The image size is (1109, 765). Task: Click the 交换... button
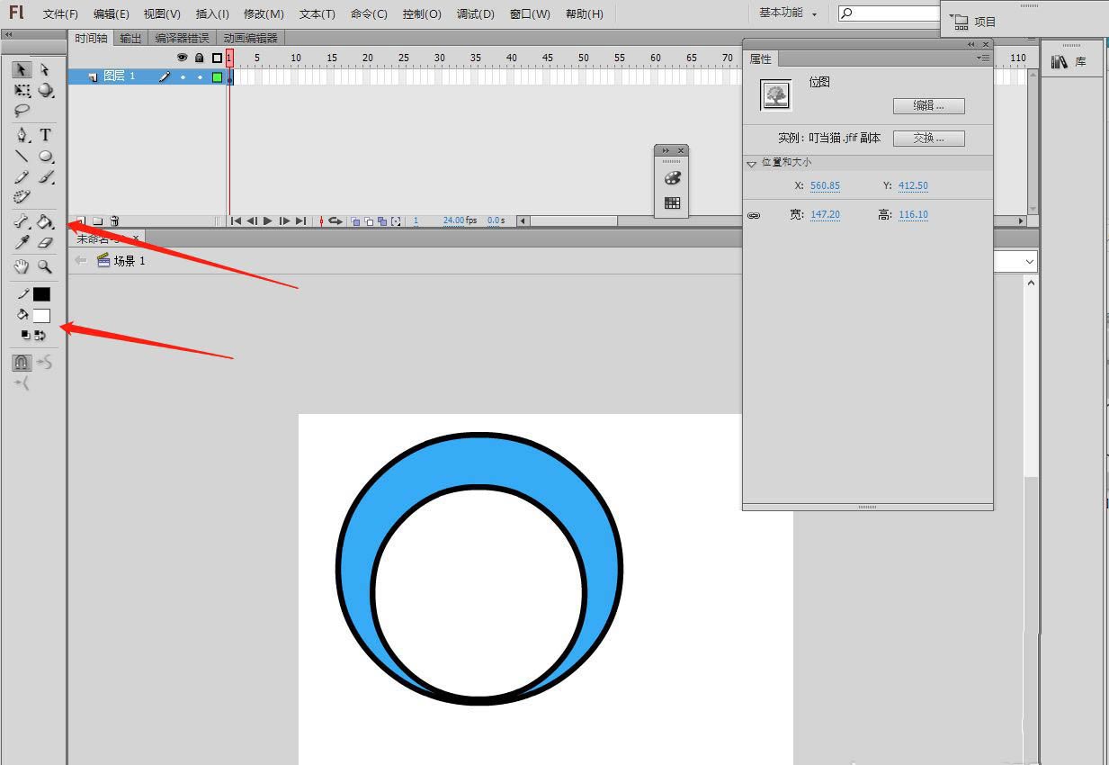click(928, 139)
